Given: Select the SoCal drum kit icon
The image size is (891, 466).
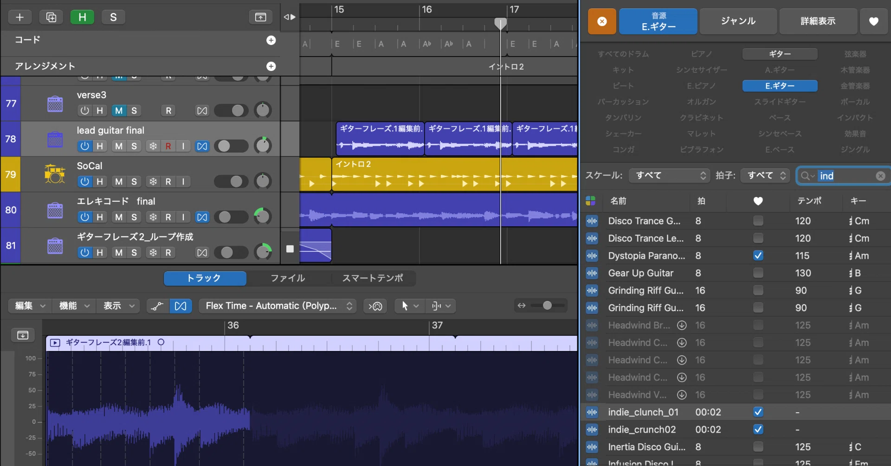Looking at the screenshot, I should [x=55, y=174].
